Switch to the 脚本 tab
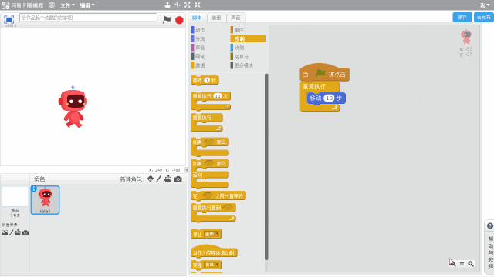The image size is (494, 277). (x=198, y=18)
